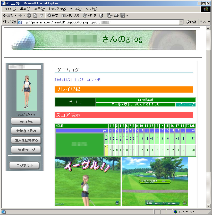
Task: Click the Edit with Word icon
Action: (123, 16)
